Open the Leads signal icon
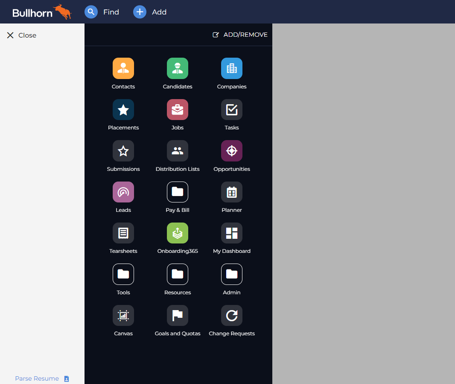The image size is (455, 384). tap(123, 192)
